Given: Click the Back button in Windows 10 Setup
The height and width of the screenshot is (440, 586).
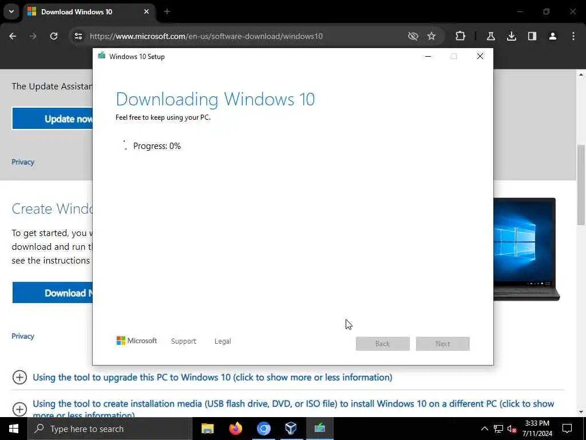Looking at the screenshot, I should [x=383, y=344].
